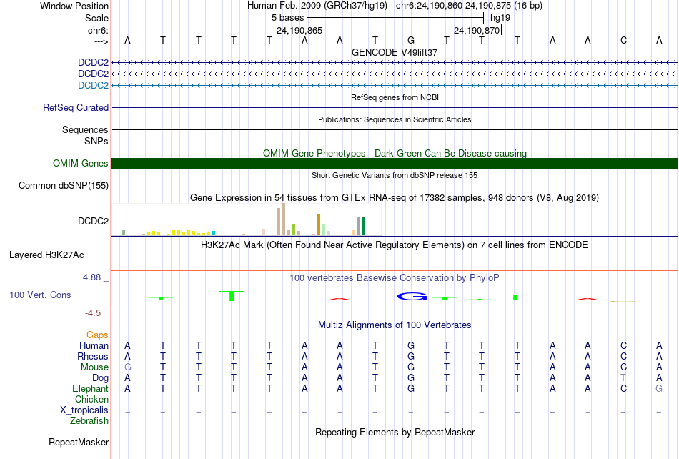Viewport: 679px width, 459px height.
Task: Select the X_tropicalis alignment row label
Action: click(x=84, y=410)
